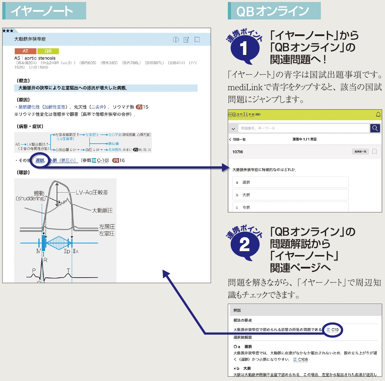Open the notification bell in QB Online
This screenshot has height=381, width=385.
pyautogui.click(x=378, y=114)
